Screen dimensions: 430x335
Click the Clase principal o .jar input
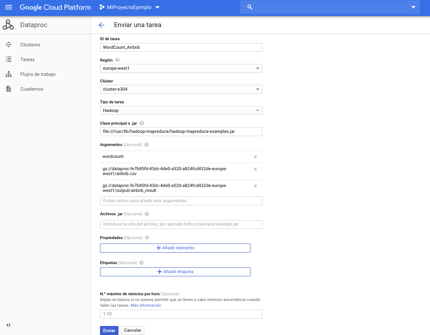click(181, 132)
